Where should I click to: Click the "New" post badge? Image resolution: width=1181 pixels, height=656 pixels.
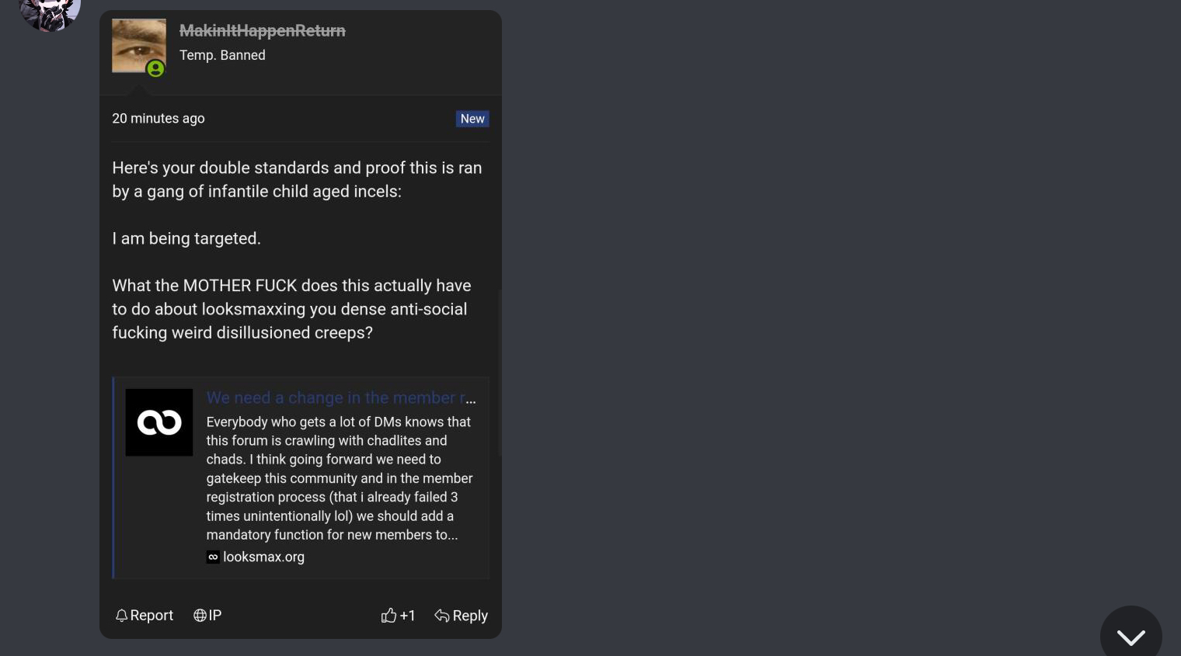pos(472,119)
